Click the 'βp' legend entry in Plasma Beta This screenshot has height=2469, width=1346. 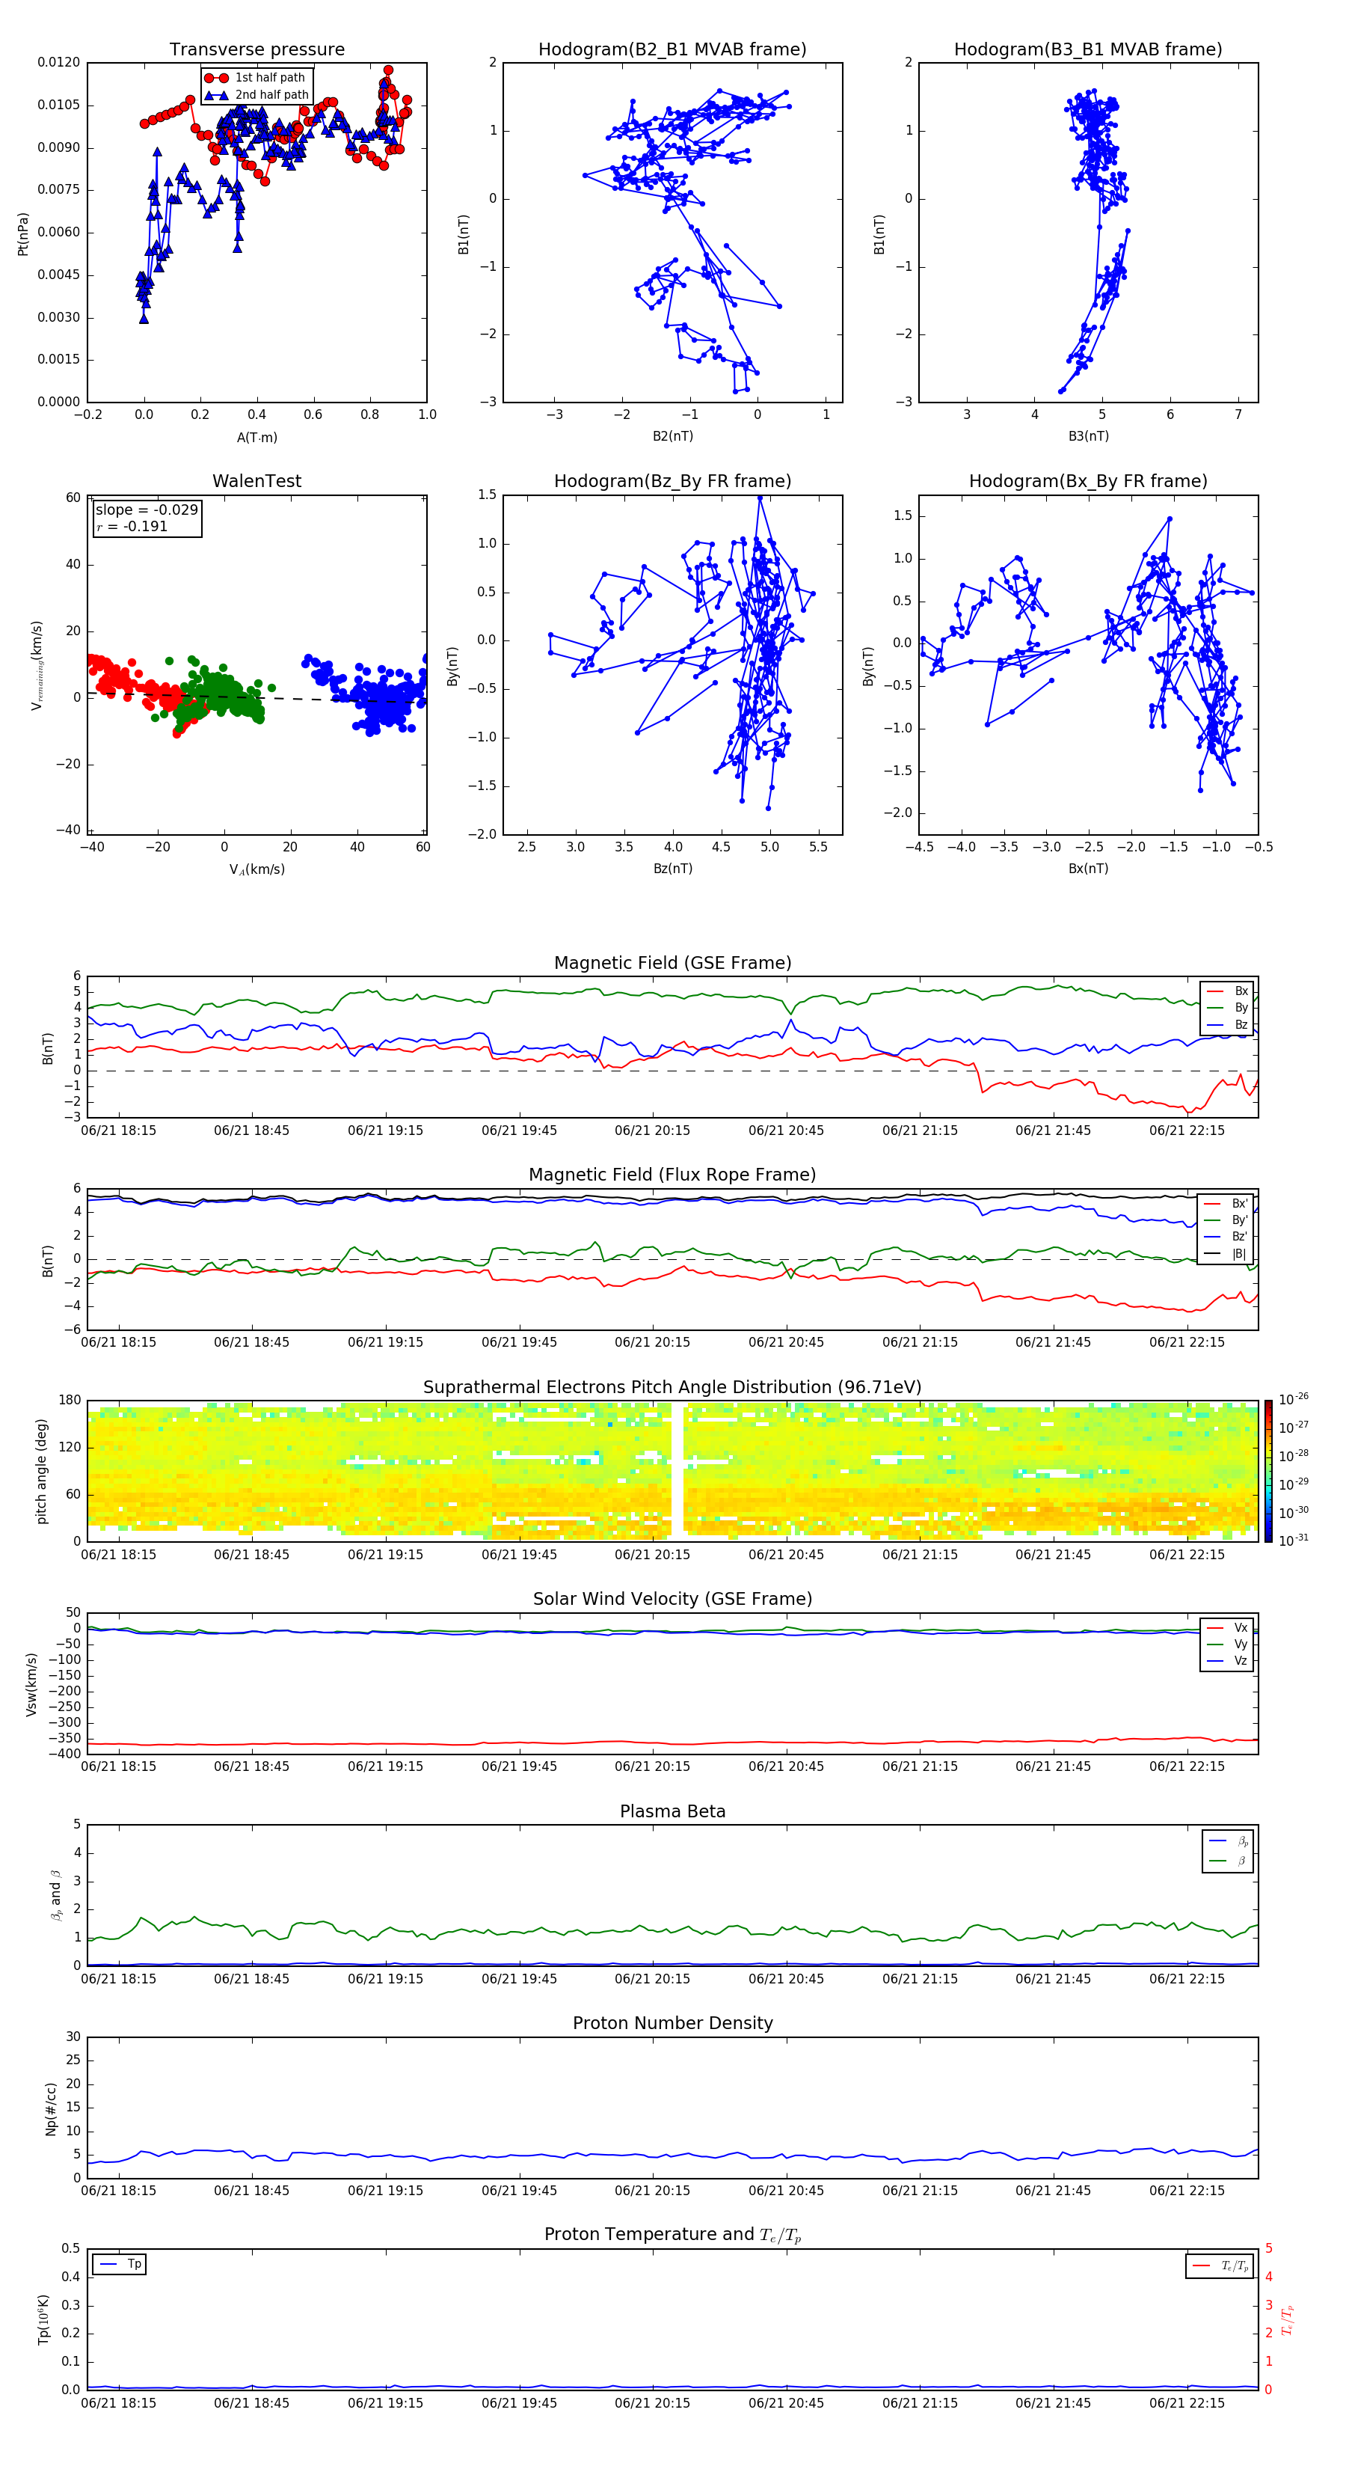tap(1229, 1841)
